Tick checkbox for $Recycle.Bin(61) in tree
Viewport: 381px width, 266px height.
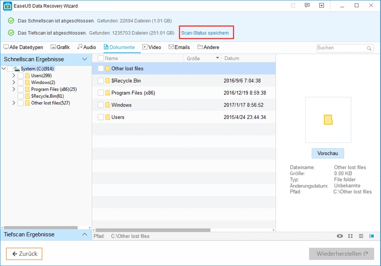[x=20, y=96]
